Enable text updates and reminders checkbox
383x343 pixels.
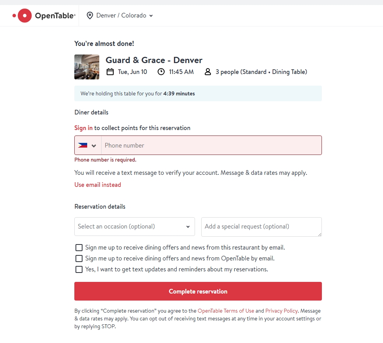[x=79, y=269]
